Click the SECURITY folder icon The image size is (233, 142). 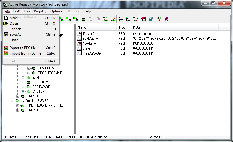[29, 82]
